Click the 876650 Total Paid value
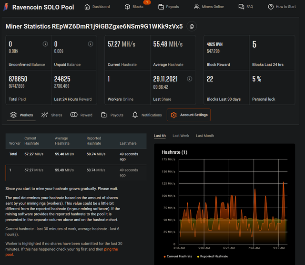 (x=18, y=79)
